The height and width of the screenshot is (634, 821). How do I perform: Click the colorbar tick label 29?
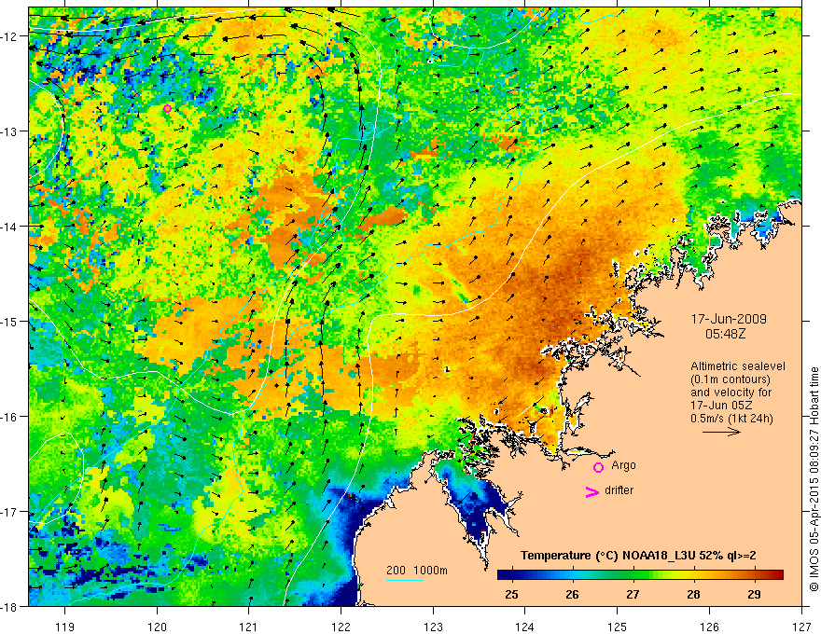click(754, 594)
